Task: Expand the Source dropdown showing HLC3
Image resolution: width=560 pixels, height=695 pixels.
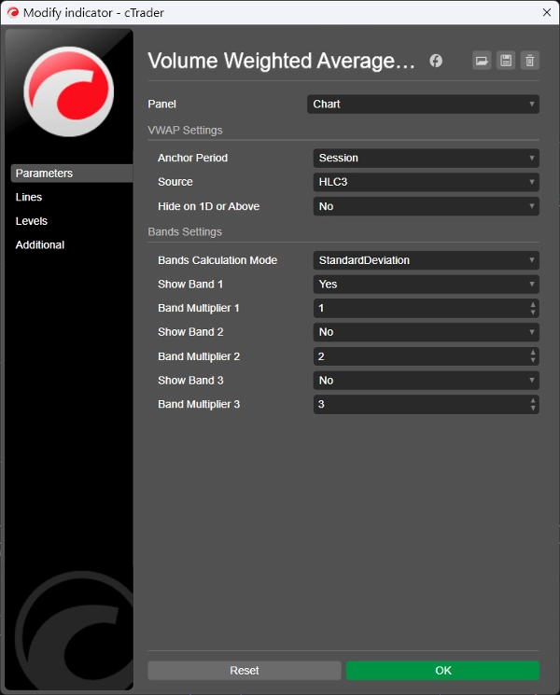Action: tap(426, 182)
